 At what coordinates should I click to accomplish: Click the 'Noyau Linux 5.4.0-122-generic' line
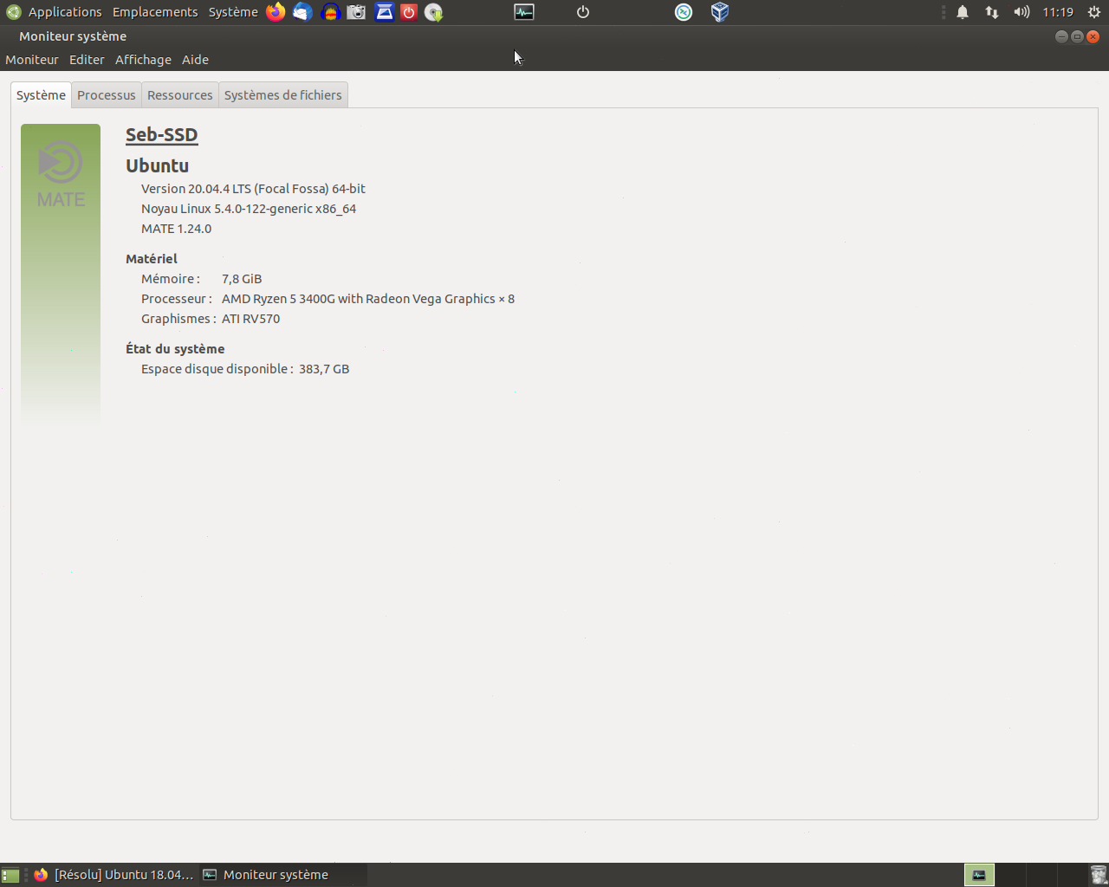click(249, 209)
